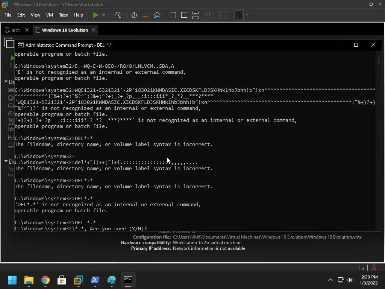Viewport: 385px width, 289px height.
Task: Expand power options dropdown arrow
Action: pyautogui.click(x=104, y=15)
